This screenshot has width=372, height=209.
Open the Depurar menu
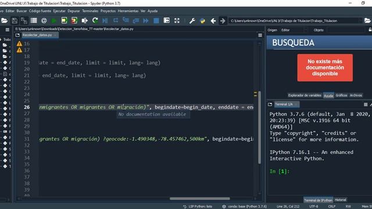74,11
